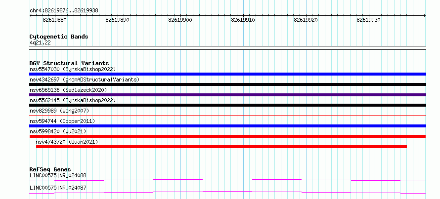Click the chr4:82619876..82619938 coordinate label
Image resolution: width=440 pixels, height=199 pixels.
pyautogui.click(x=64, y=11)
